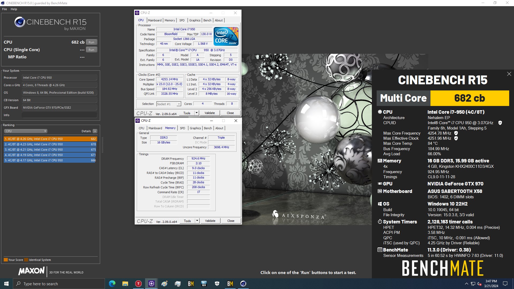Open Bench tab in upper CPU-Z window
Image resolution: width=514 pixels, height=289 pixels.
click(207, 20)
